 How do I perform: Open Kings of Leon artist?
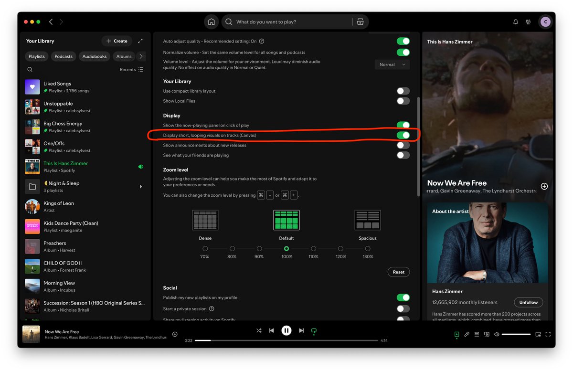tap(85, 207)
